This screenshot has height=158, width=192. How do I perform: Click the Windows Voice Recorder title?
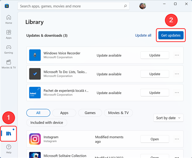pyautogui.click(x=62, y=53)
